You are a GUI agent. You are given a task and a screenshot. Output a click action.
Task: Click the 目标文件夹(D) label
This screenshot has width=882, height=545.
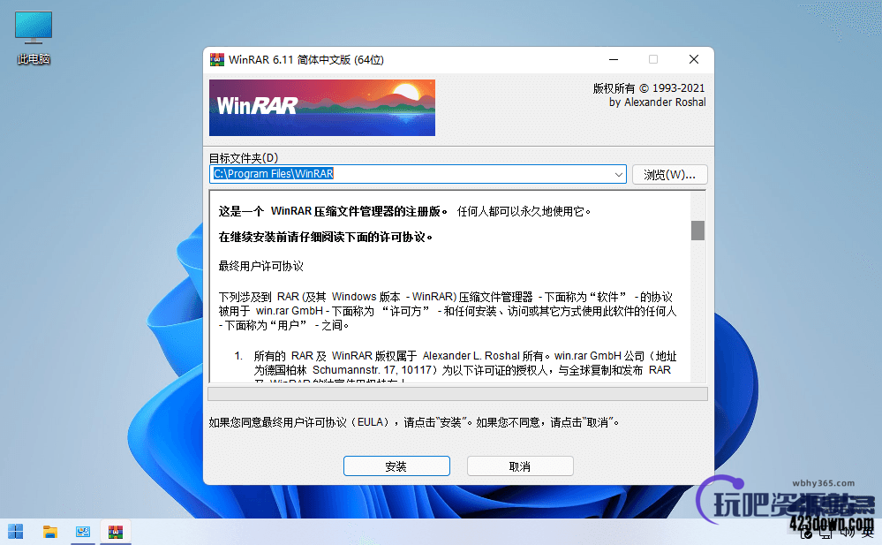pyautogui.click(x=244, y=157)
